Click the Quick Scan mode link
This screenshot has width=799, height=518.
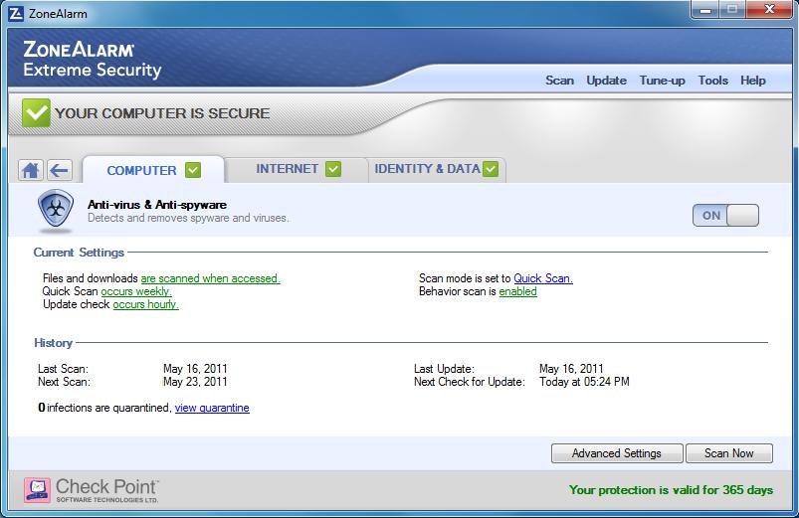click(543, 278)
